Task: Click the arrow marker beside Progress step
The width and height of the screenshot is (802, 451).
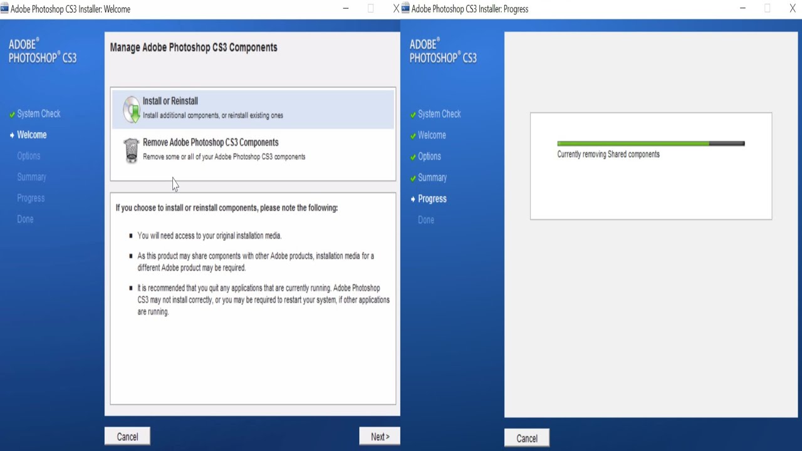Action: pyautogui.click(x=413, y=199)
